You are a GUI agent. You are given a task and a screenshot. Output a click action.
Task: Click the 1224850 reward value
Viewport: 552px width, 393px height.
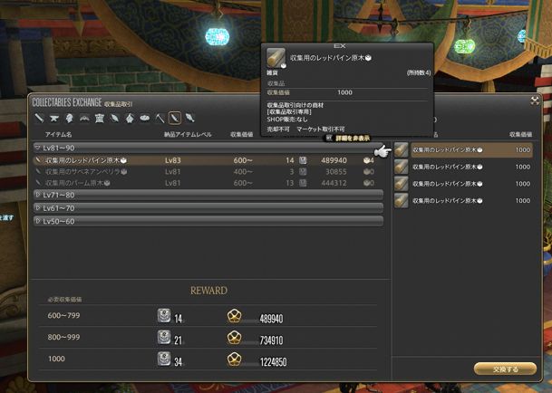point(273,362)
